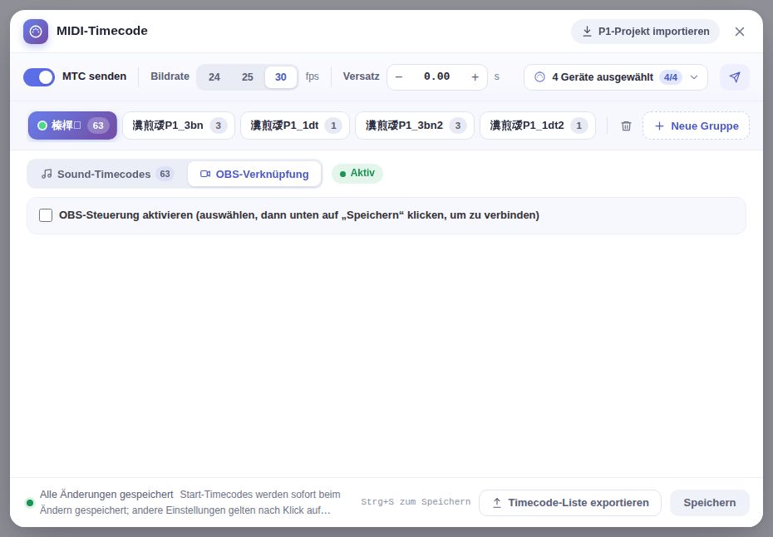Click the minus icon to decrease Versatz
Viewport: 773px width, 537px height.
[399, 77]
